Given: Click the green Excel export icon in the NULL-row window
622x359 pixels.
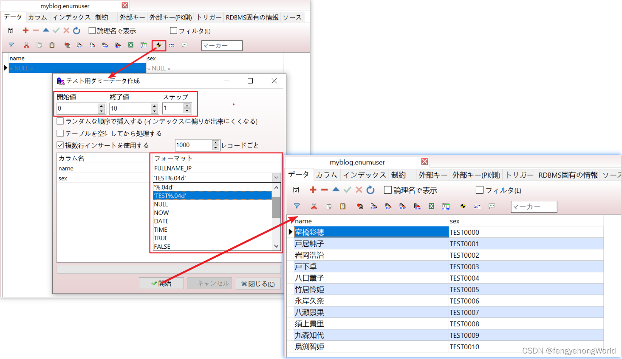Looking at the screenshot, I should (131, 45).
